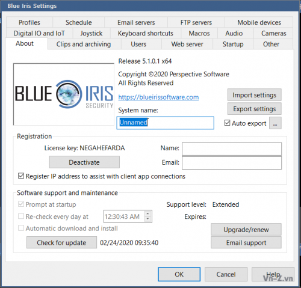
Task: Click the Deactivate license button
Action: pos(84,162)
